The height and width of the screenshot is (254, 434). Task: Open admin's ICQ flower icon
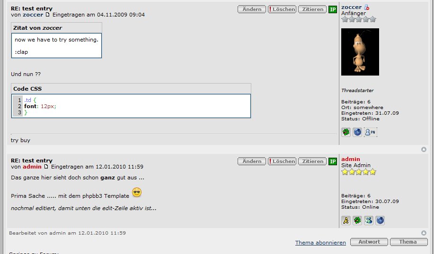click(357, 220)
